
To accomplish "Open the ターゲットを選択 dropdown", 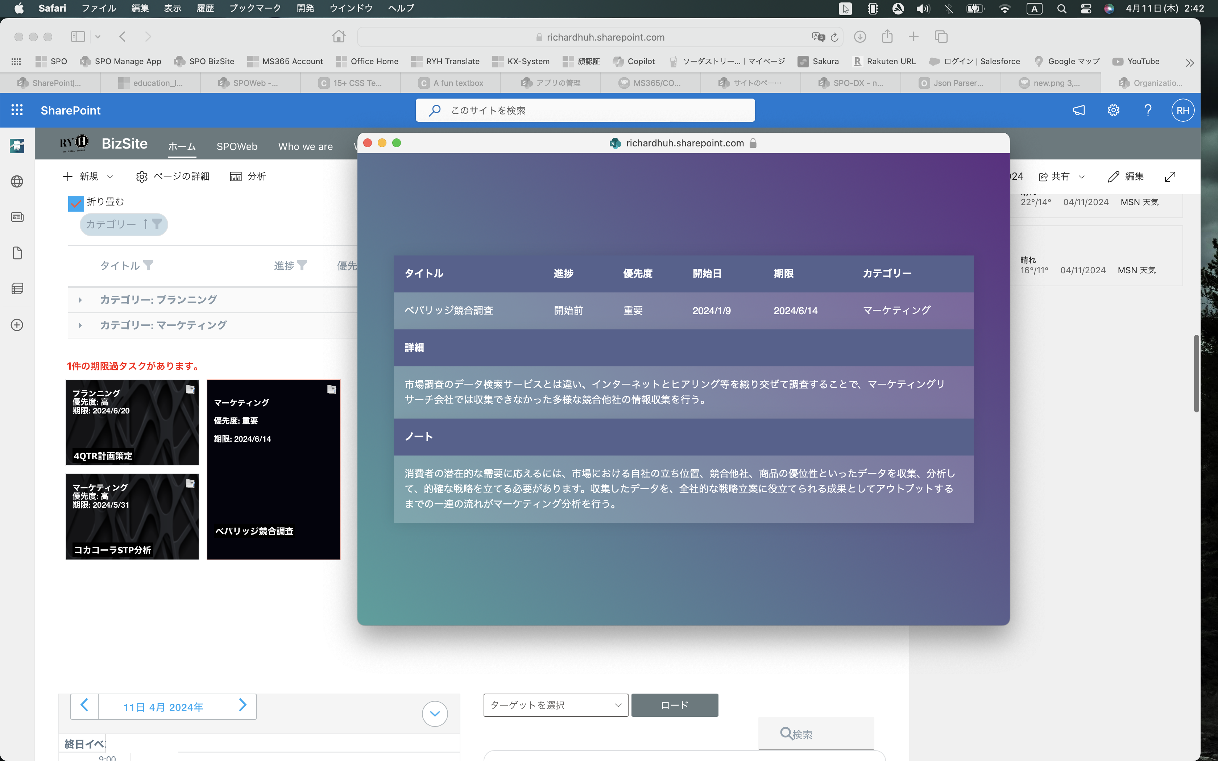I will pos(556,705).
